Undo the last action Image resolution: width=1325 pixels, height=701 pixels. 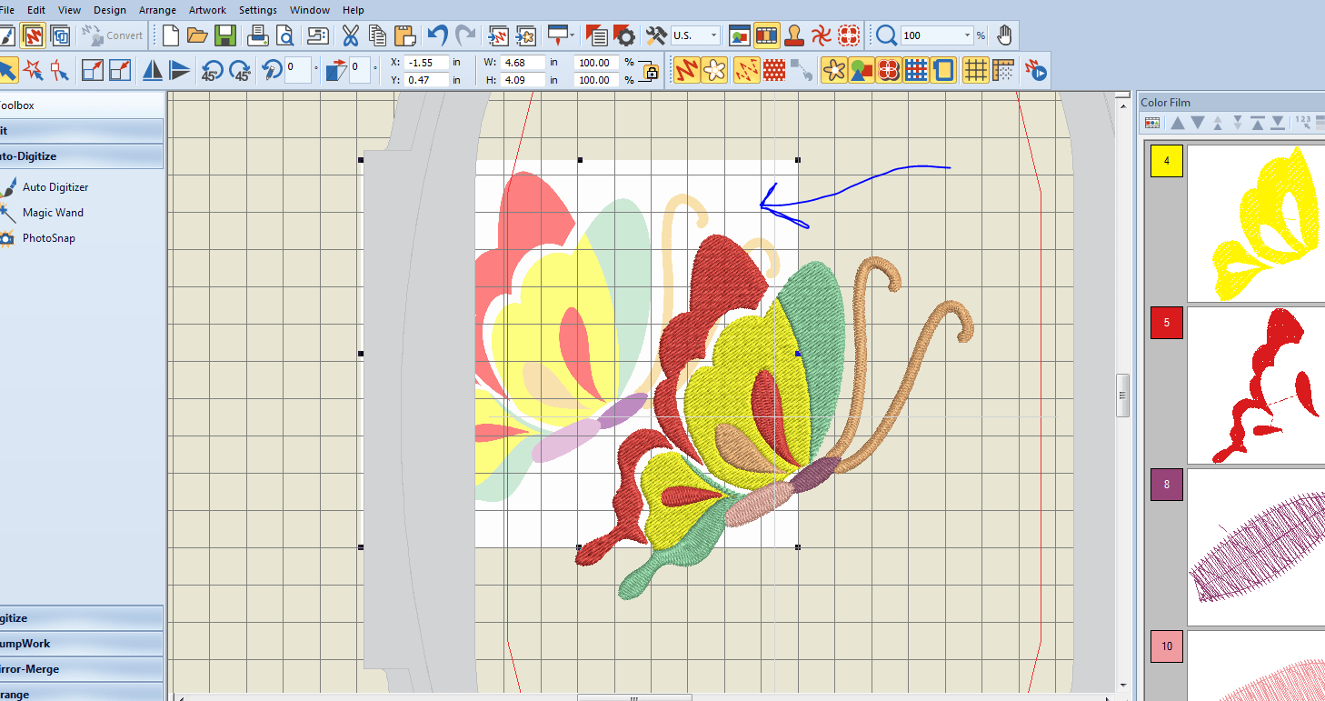435,35
